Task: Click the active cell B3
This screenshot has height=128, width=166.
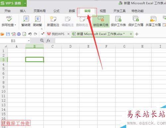Action: pyautogui.click(x=35, y=59)
